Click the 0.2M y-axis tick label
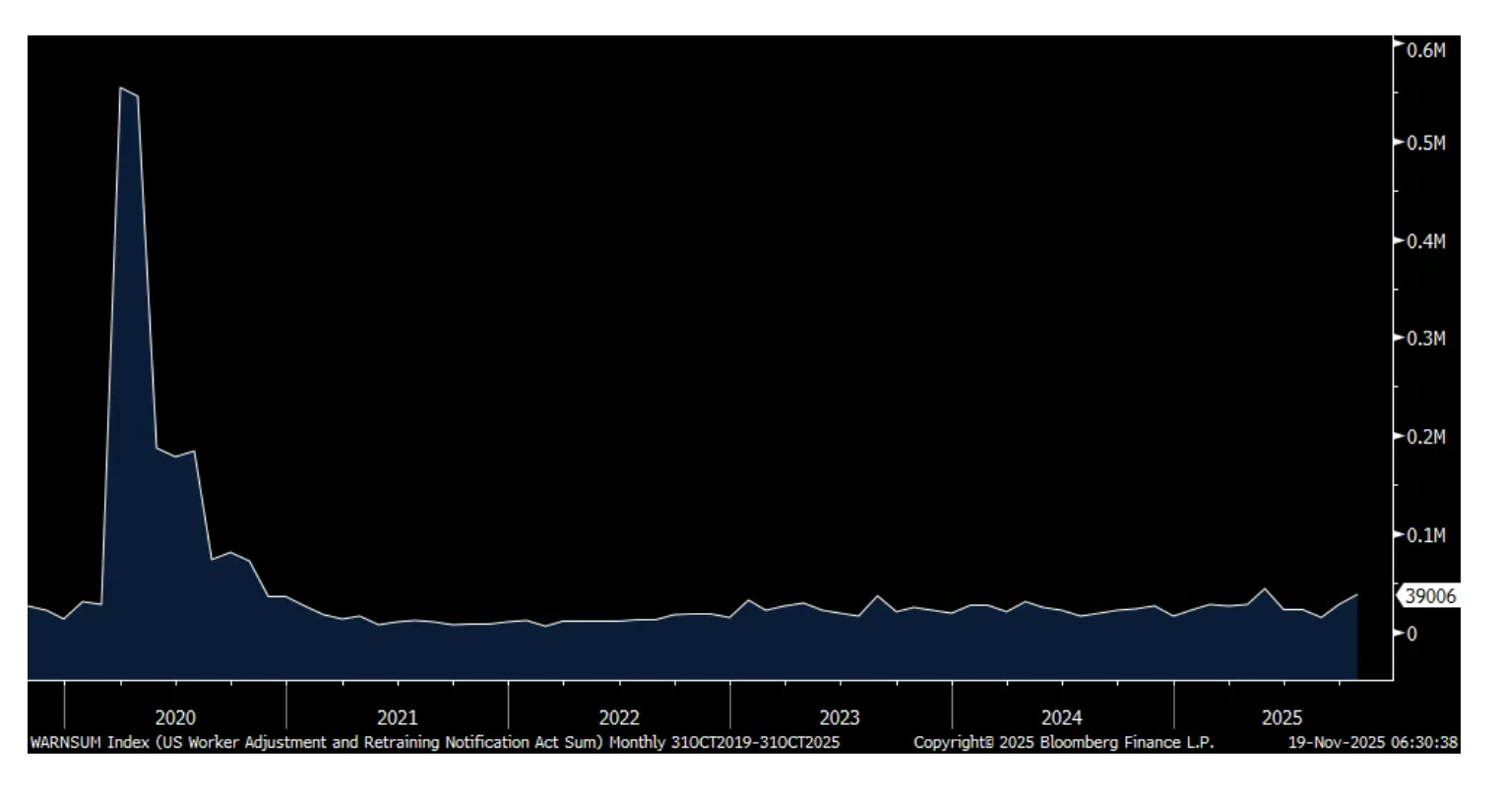1502x793 pixels. click(x=1425, y=437)
